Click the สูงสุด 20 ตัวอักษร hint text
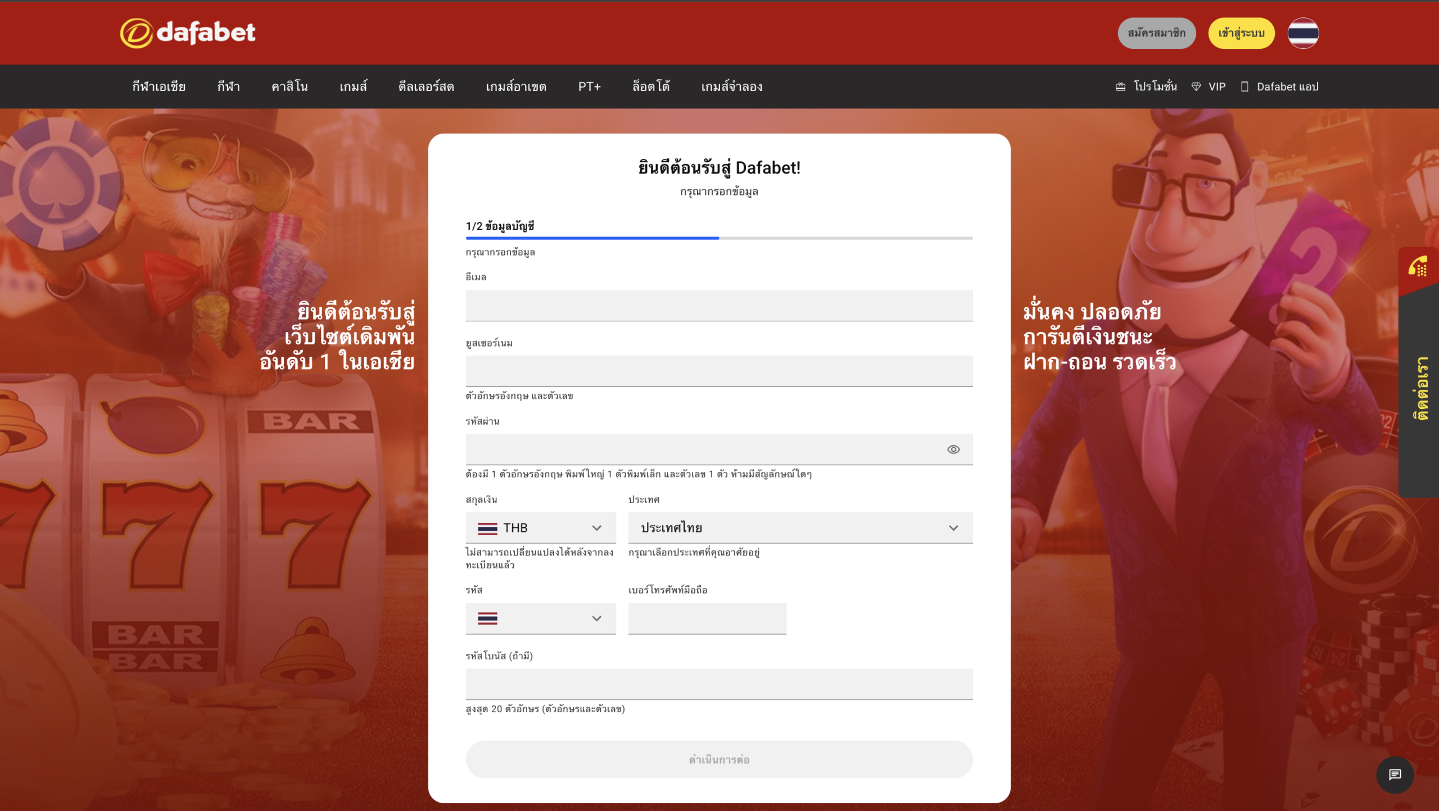Image resolution: width=1439 pixels, height=811 pixels. [x=545, y=709]
